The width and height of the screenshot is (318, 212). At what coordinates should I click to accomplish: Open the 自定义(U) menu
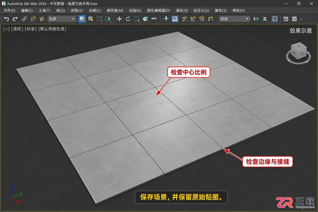(x=201, y=11)
